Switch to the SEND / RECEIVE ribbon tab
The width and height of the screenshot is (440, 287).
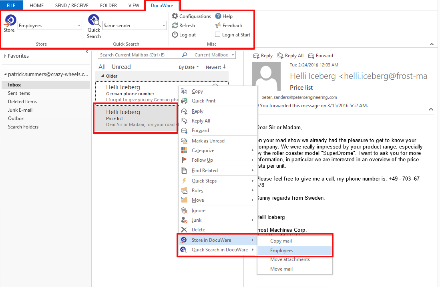(72, 5)
